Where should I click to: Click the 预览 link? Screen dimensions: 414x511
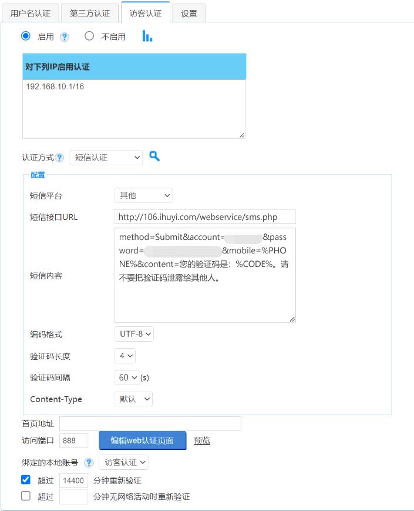(202, 440)
